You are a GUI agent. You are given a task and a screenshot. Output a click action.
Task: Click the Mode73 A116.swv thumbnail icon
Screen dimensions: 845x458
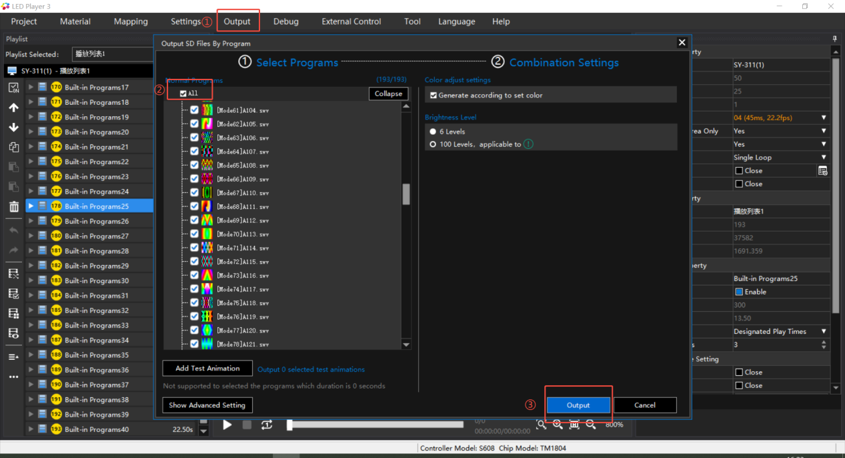[207, 275]
